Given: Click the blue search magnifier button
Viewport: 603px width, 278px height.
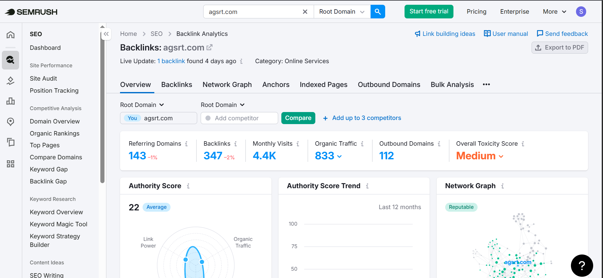Looking at the screenshot, I should (378, 12).
